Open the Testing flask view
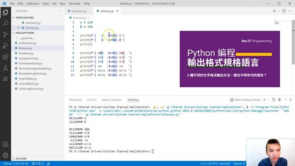Image resolution: width=295 pixels, height=166 pixels. (6, 68)
